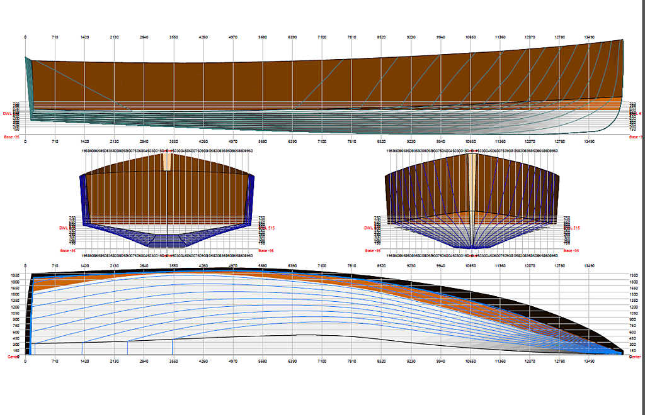Click station 12780 label below the side profile
The height and width of the screenshot is (415, 645).
click(x=559, y=141)
